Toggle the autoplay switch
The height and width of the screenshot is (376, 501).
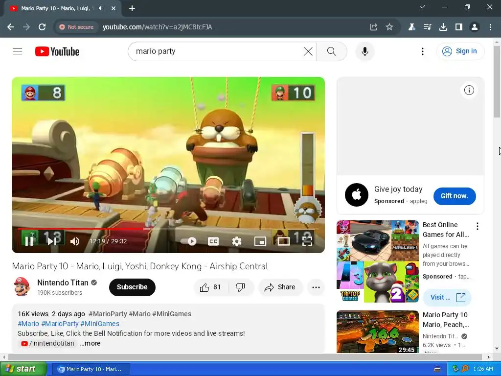pyautogui.click(x=188, y=241)
